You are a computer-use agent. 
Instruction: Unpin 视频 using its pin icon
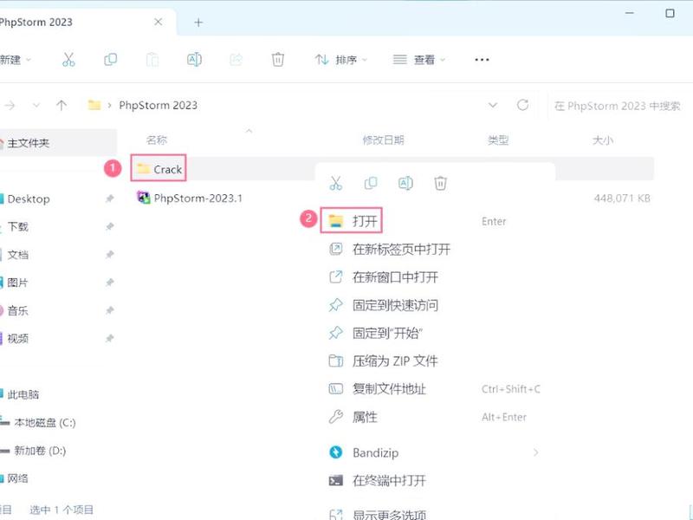109,338
